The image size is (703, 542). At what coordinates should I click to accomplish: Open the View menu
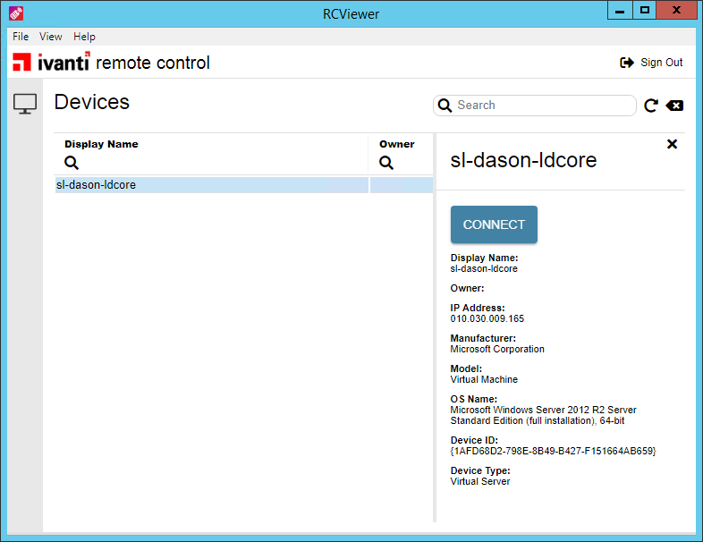tap(51, 37)
